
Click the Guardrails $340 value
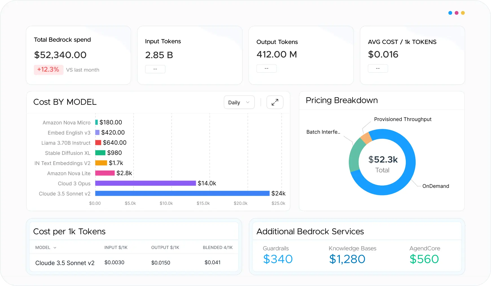(278, 259)
